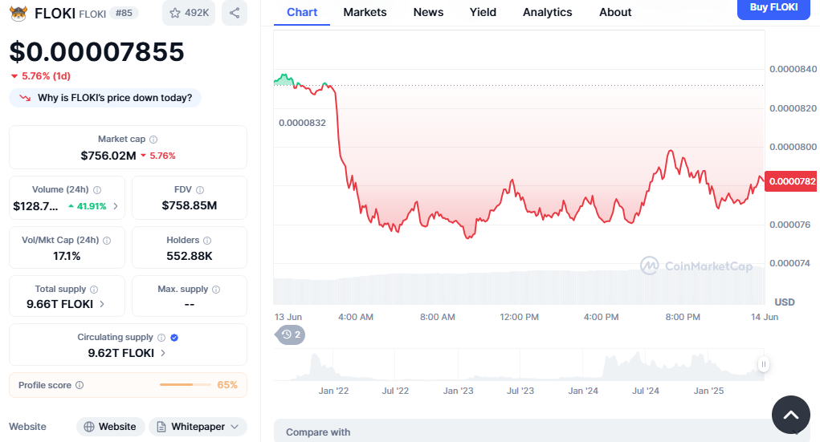Screen dimensions: 820x442
Task: Add FLOKI to watchlist with star button
Action: pyautogui.click(x=189, y=13)
